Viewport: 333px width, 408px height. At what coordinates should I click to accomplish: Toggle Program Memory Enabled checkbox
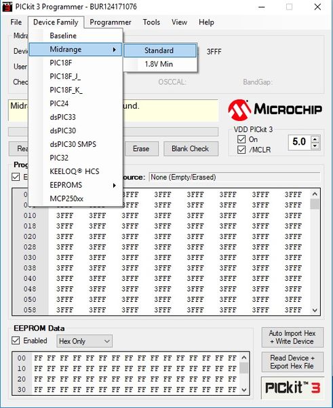click(x=16, y=177)
